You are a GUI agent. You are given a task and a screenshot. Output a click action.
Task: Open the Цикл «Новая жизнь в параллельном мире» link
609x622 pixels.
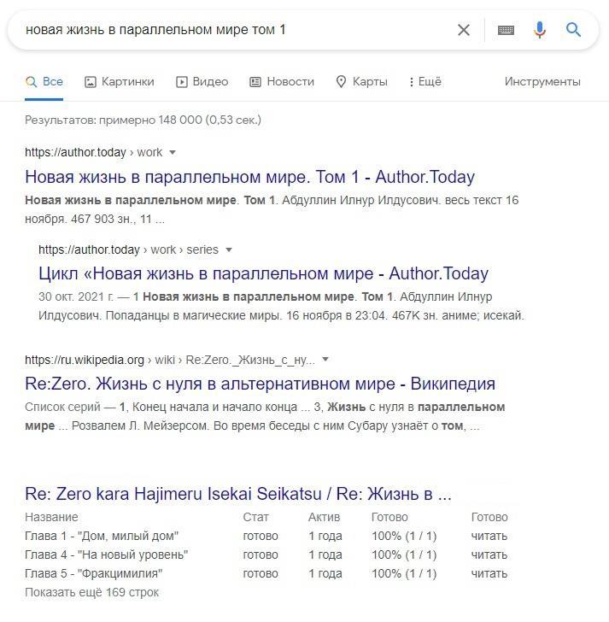tap(263, 273)
